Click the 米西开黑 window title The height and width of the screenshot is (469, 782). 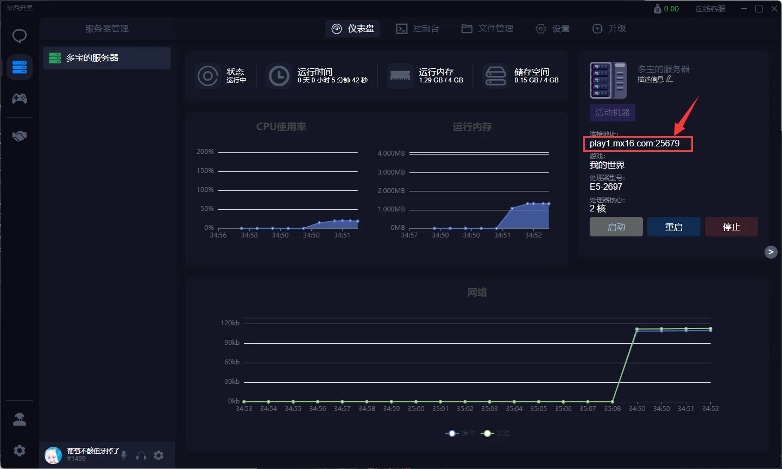point(20,8)
